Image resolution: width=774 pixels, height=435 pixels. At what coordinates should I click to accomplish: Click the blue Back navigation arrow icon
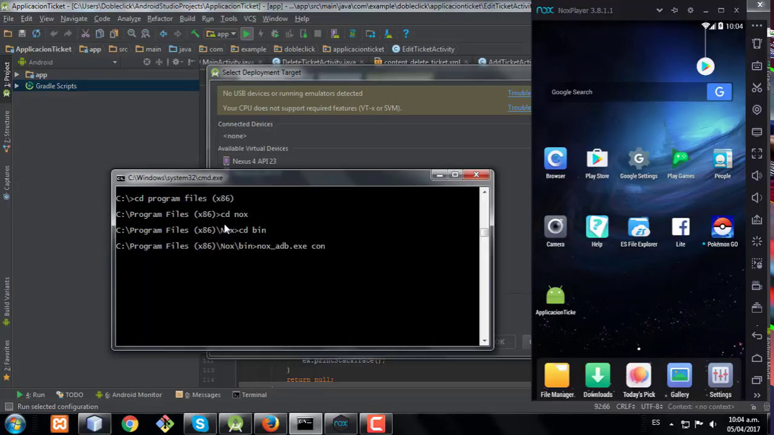163,34
